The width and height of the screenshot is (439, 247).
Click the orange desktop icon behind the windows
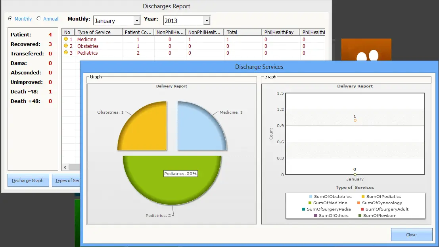366,49
